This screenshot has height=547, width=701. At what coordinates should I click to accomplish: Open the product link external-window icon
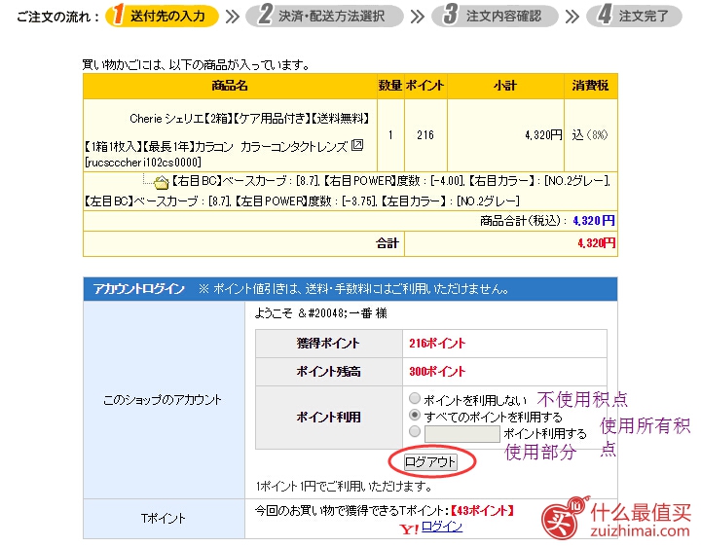tap(357, 145)
